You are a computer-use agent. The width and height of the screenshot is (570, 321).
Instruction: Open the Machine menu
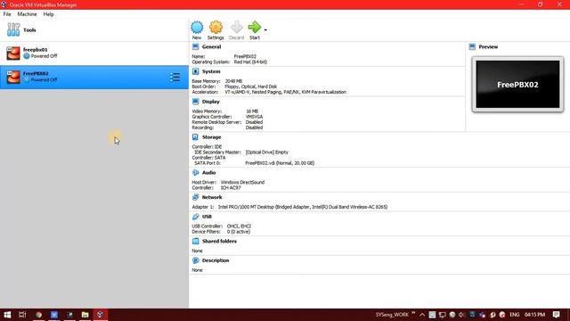tap(27, 14)
